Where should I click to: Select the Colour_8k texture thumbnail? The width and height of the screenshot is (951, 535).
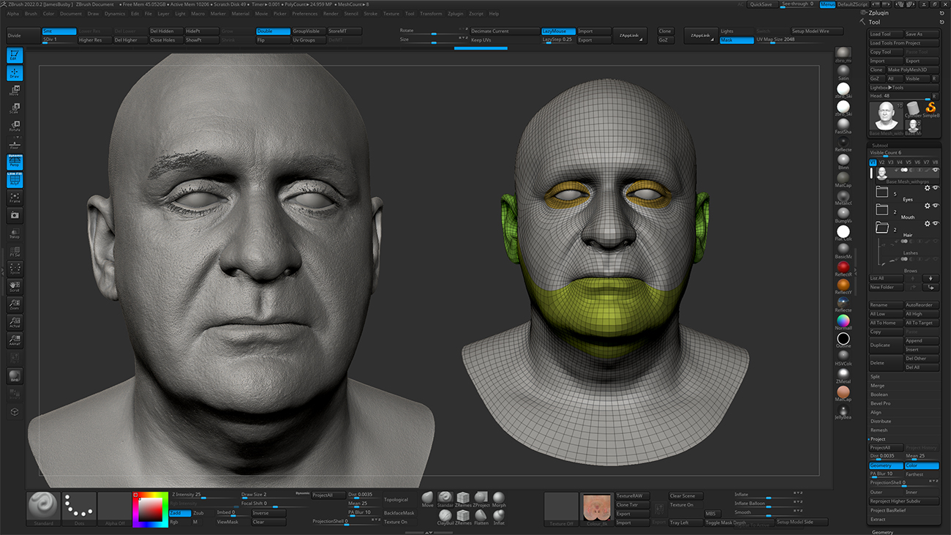pos(596,509)
